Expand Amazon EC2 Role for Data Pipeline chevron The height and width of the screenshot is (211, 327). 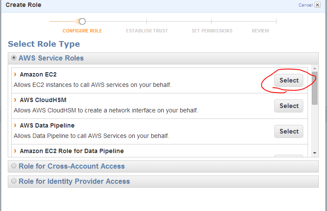[x=15, y=151]
